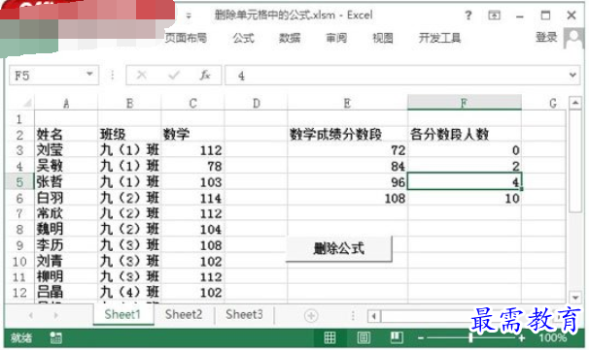Select cell with 姓名 header

coord(66,134)
